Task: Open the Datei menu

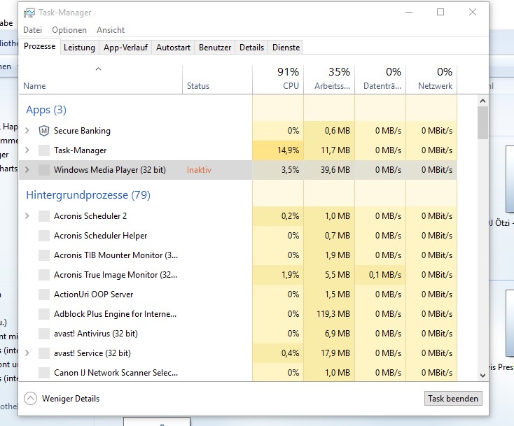Action: coord(32,30)
